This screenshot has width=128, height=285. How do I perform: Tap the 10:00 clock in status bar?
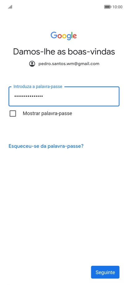117,7
